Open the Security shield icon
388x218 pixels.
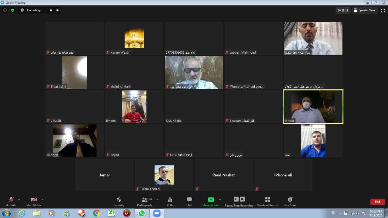(119, 200)
